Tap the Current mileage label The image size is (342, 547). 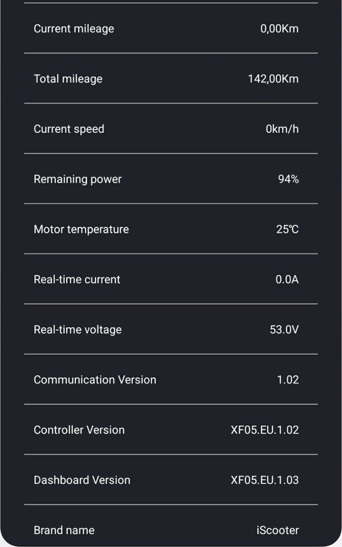point(74,29)
